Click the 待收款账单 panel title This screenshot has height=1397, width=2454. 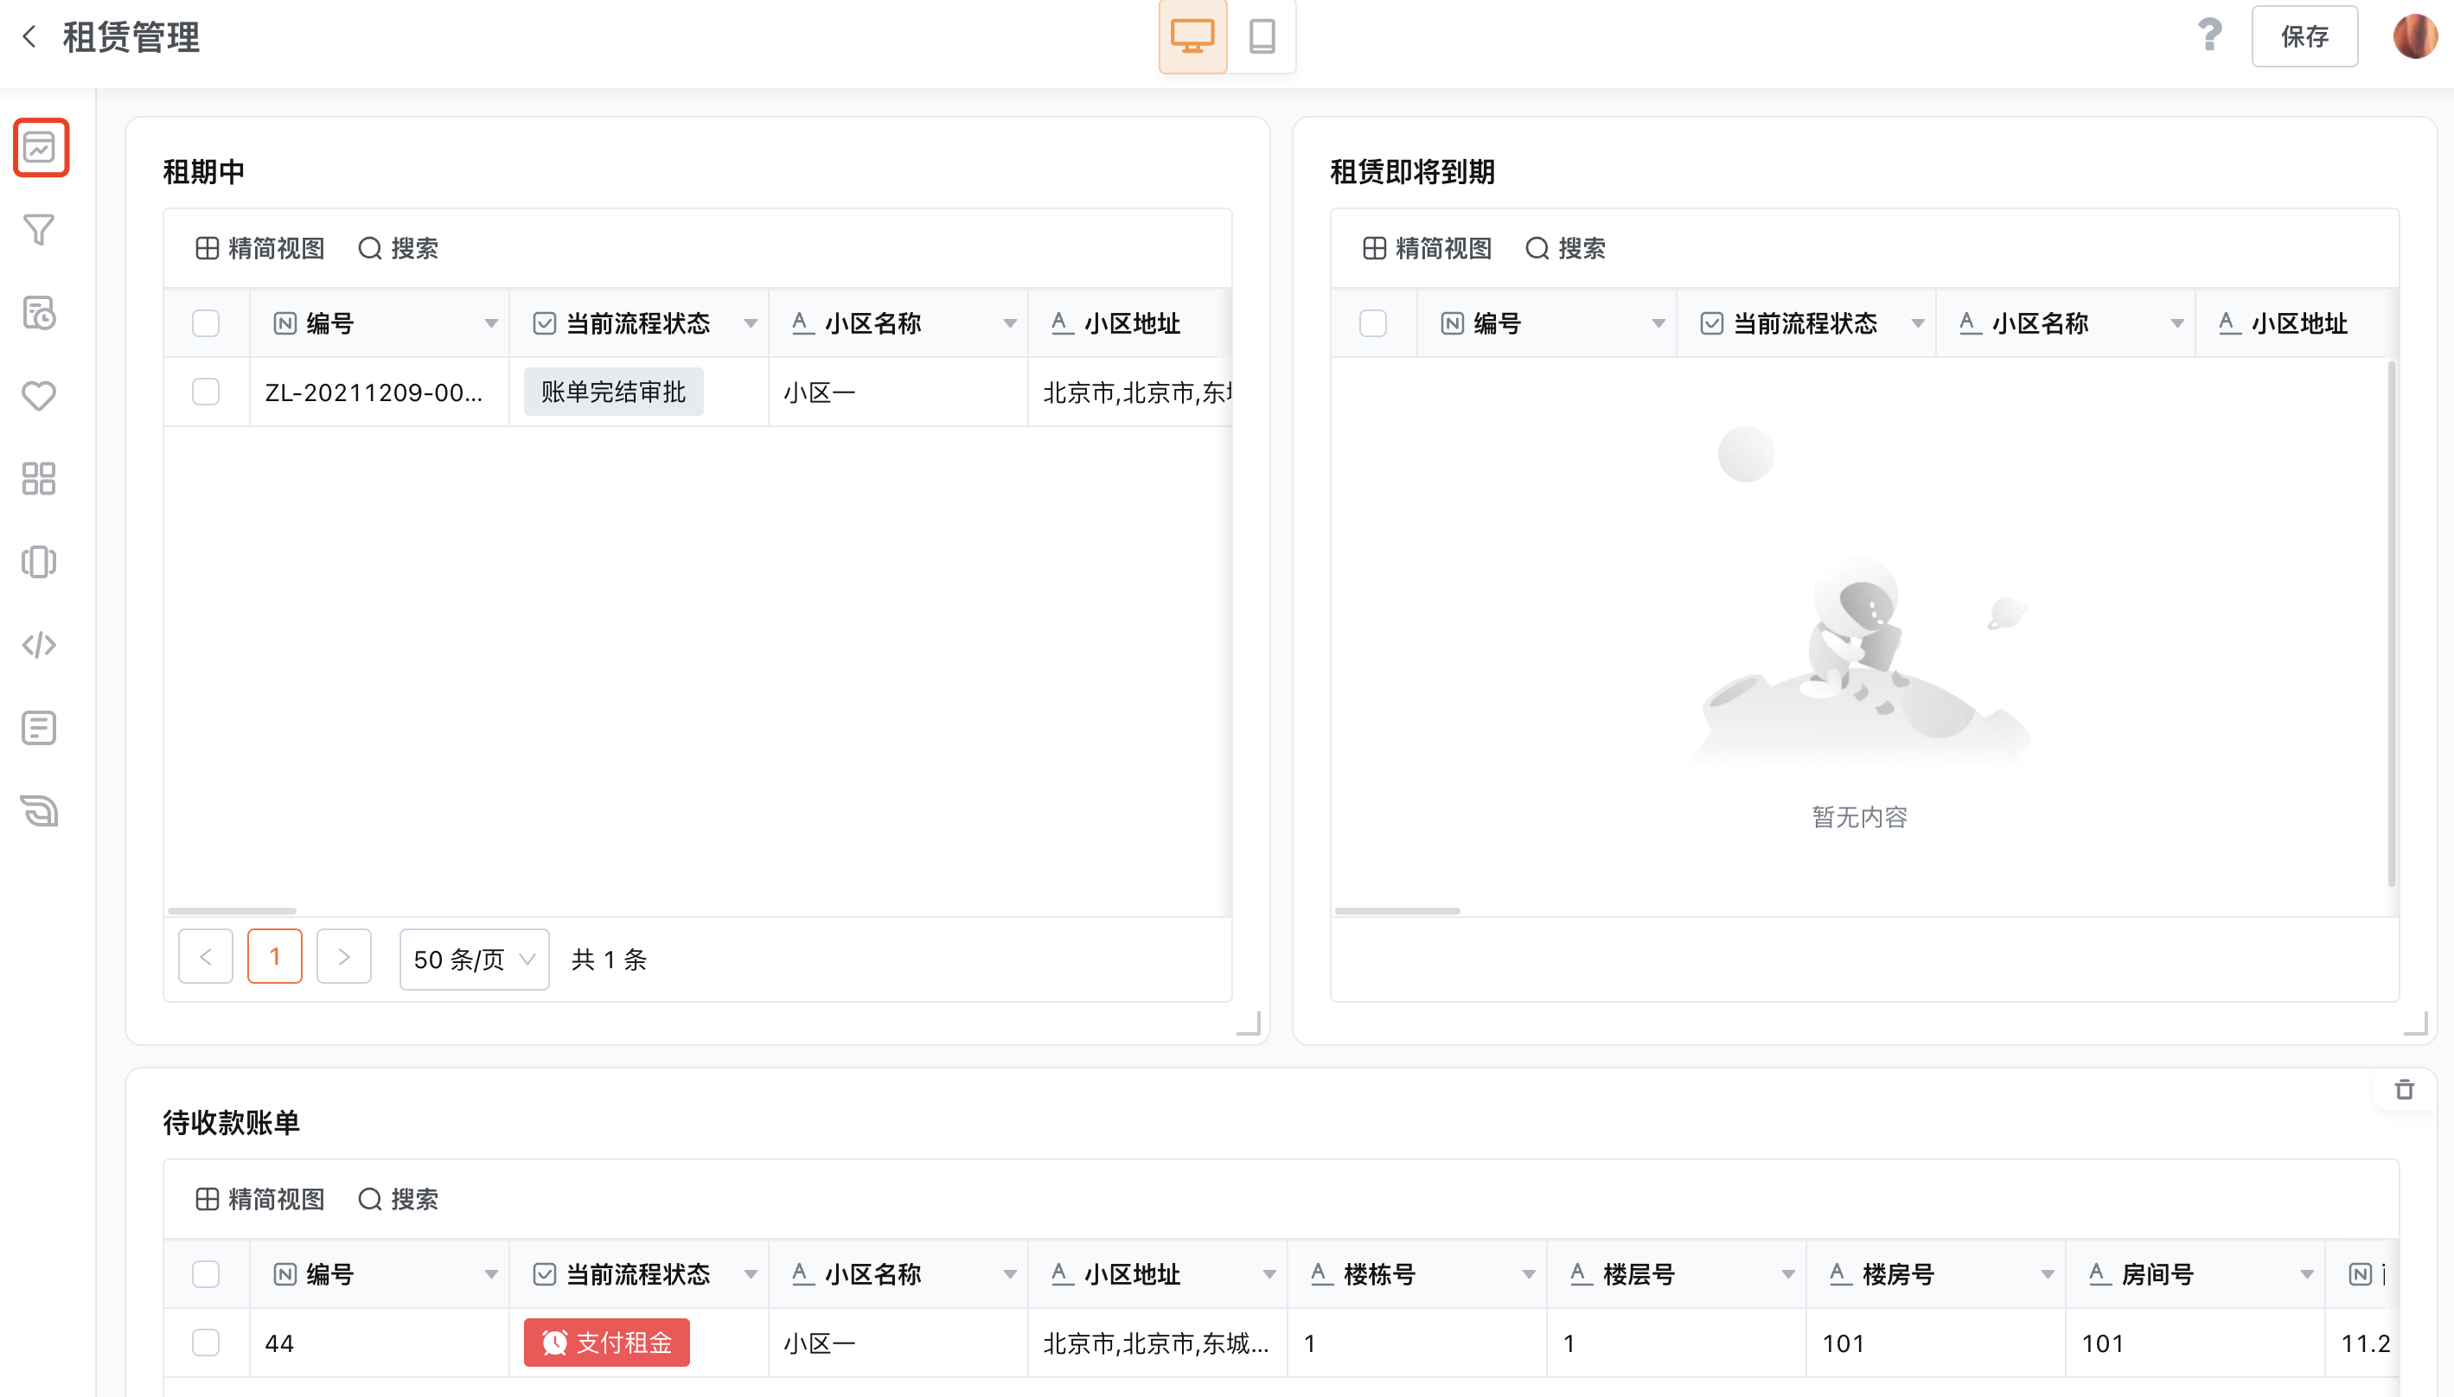click(x=231, y=1123)
